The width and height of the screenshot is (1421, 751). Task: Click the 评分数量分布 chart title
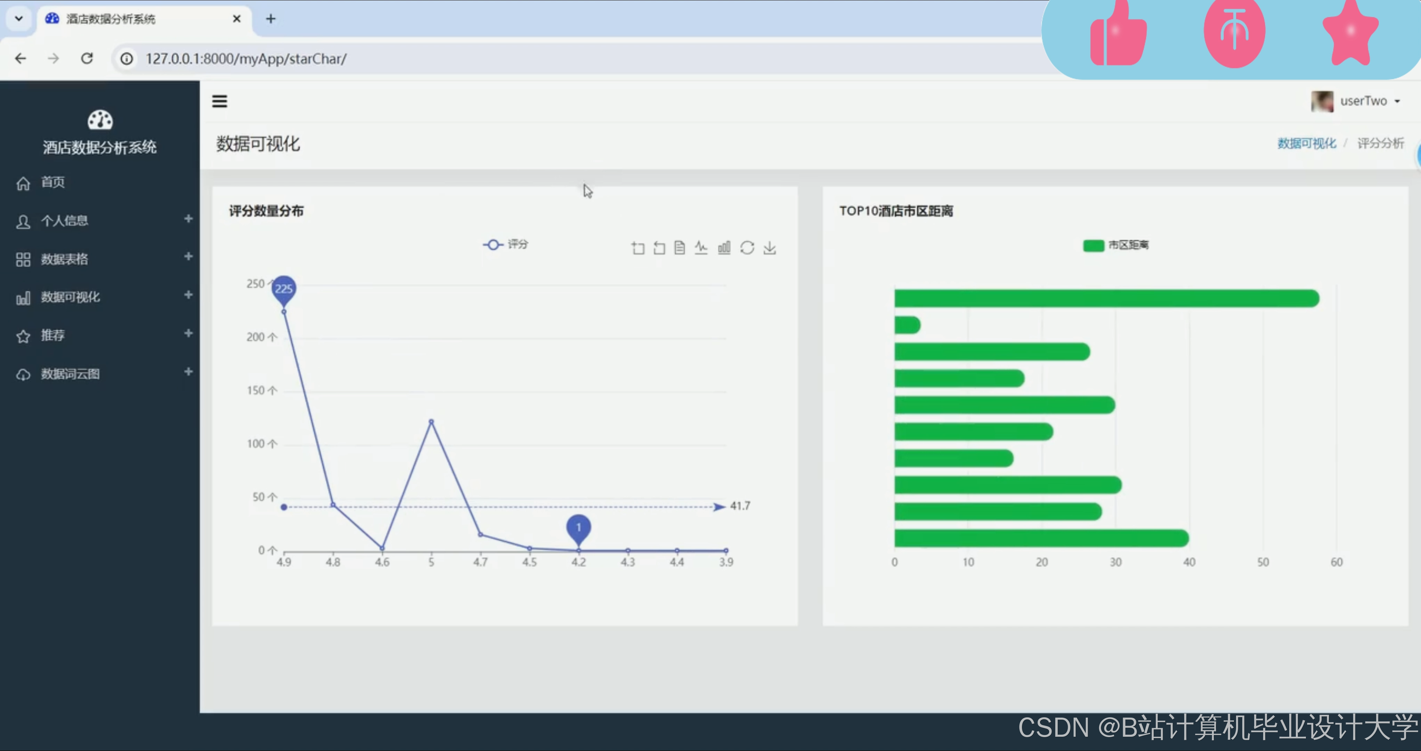(266, 211)
